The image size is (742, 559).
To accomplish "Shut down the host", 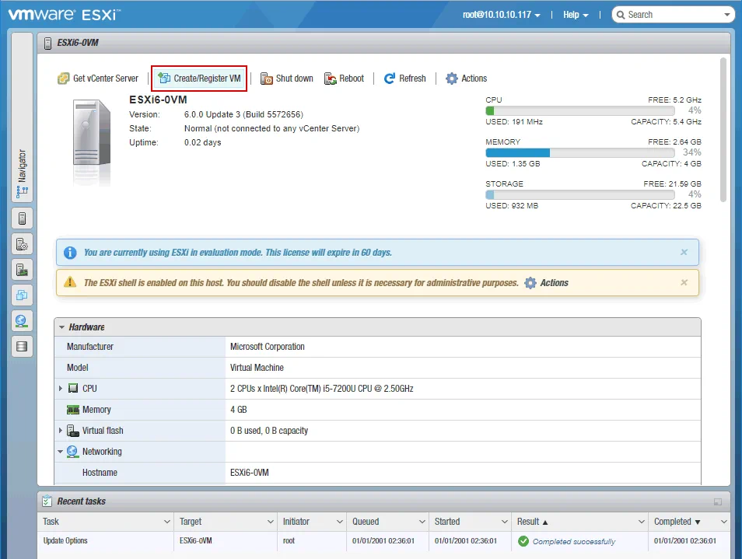I will point(287,79).
